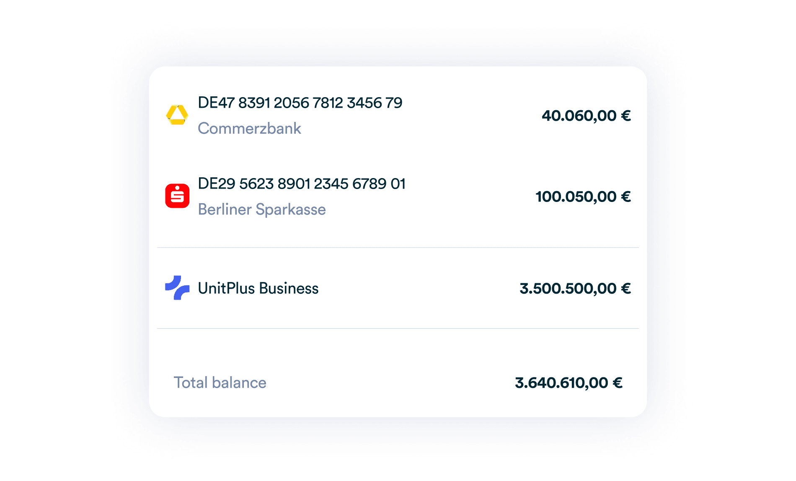Click the red Berliner Sparkasse logo icon
Viewport: 796px width, 481px height.
tap(177, 196)
